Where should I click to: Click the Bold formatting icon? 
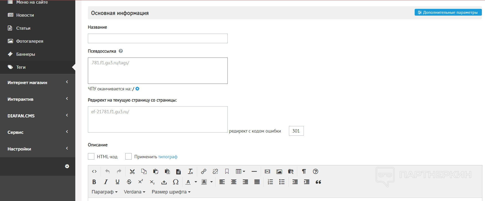point(94,182)
